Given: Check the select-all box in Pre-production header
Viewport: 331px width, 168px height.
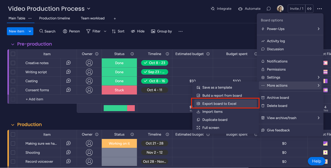Looking at the screenshot, I should click(13, 54).
